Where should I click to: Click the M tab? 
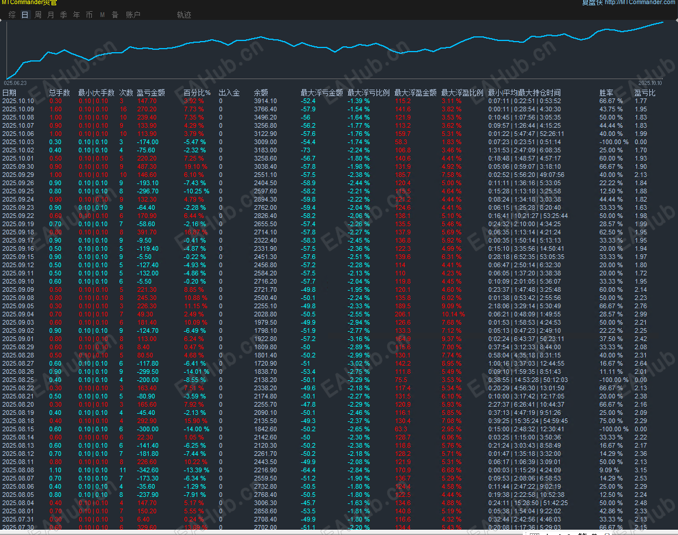point(102,15)
